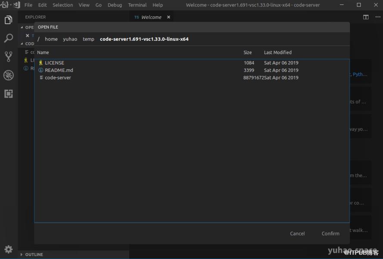Open the File menu
Screen dimensions: 383x259
[28, 5]
